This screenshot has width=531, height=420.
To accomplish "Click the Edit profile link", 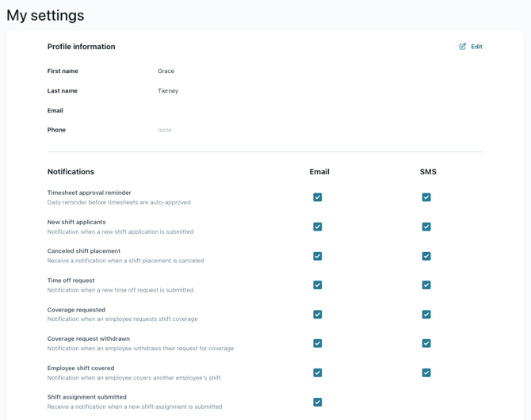I will [x=476, y=47].
